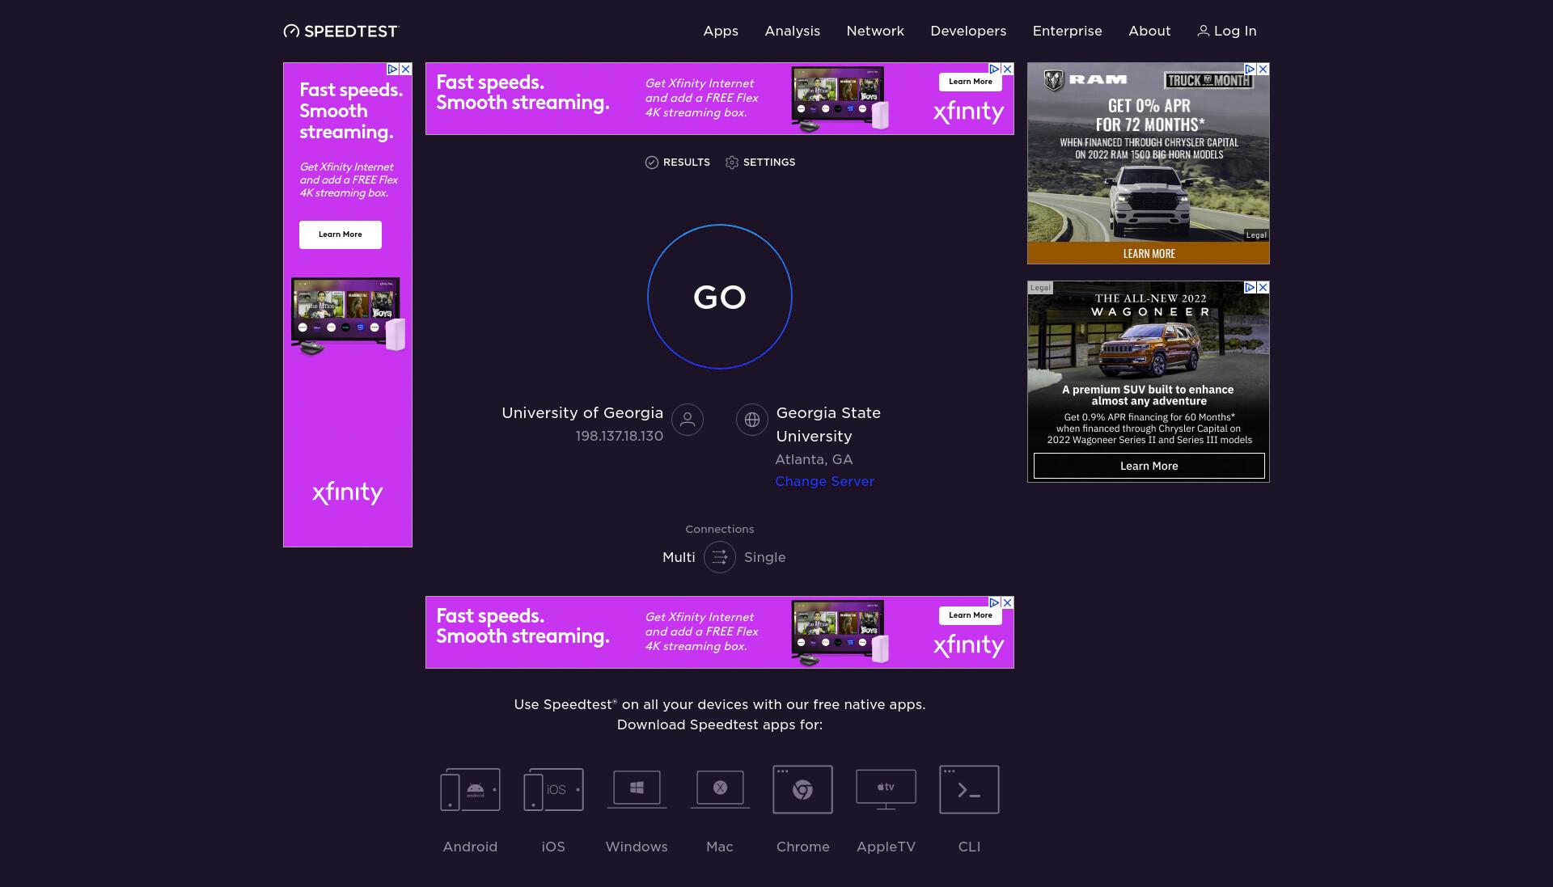Open the CLI download icon
The image size is (1553, 887).
[x=969, y=789]
